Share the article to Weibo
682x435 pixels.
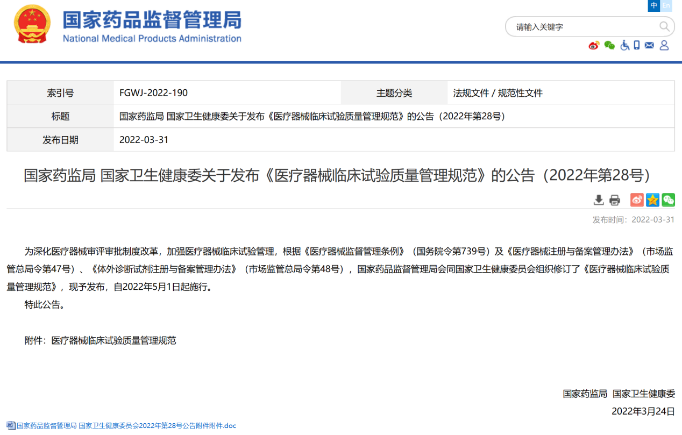coord(637,200)
